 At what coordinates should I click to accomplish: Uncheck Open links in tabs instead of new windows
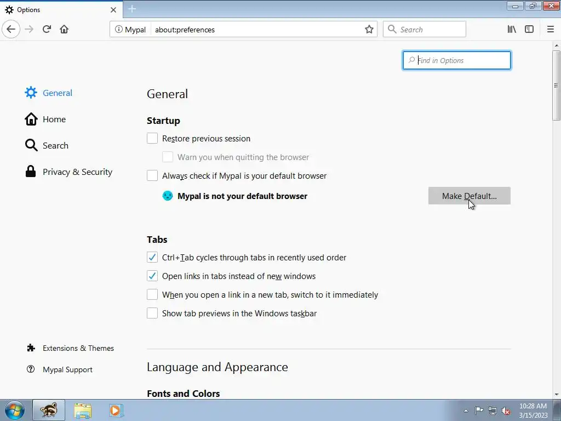point(152,276)
